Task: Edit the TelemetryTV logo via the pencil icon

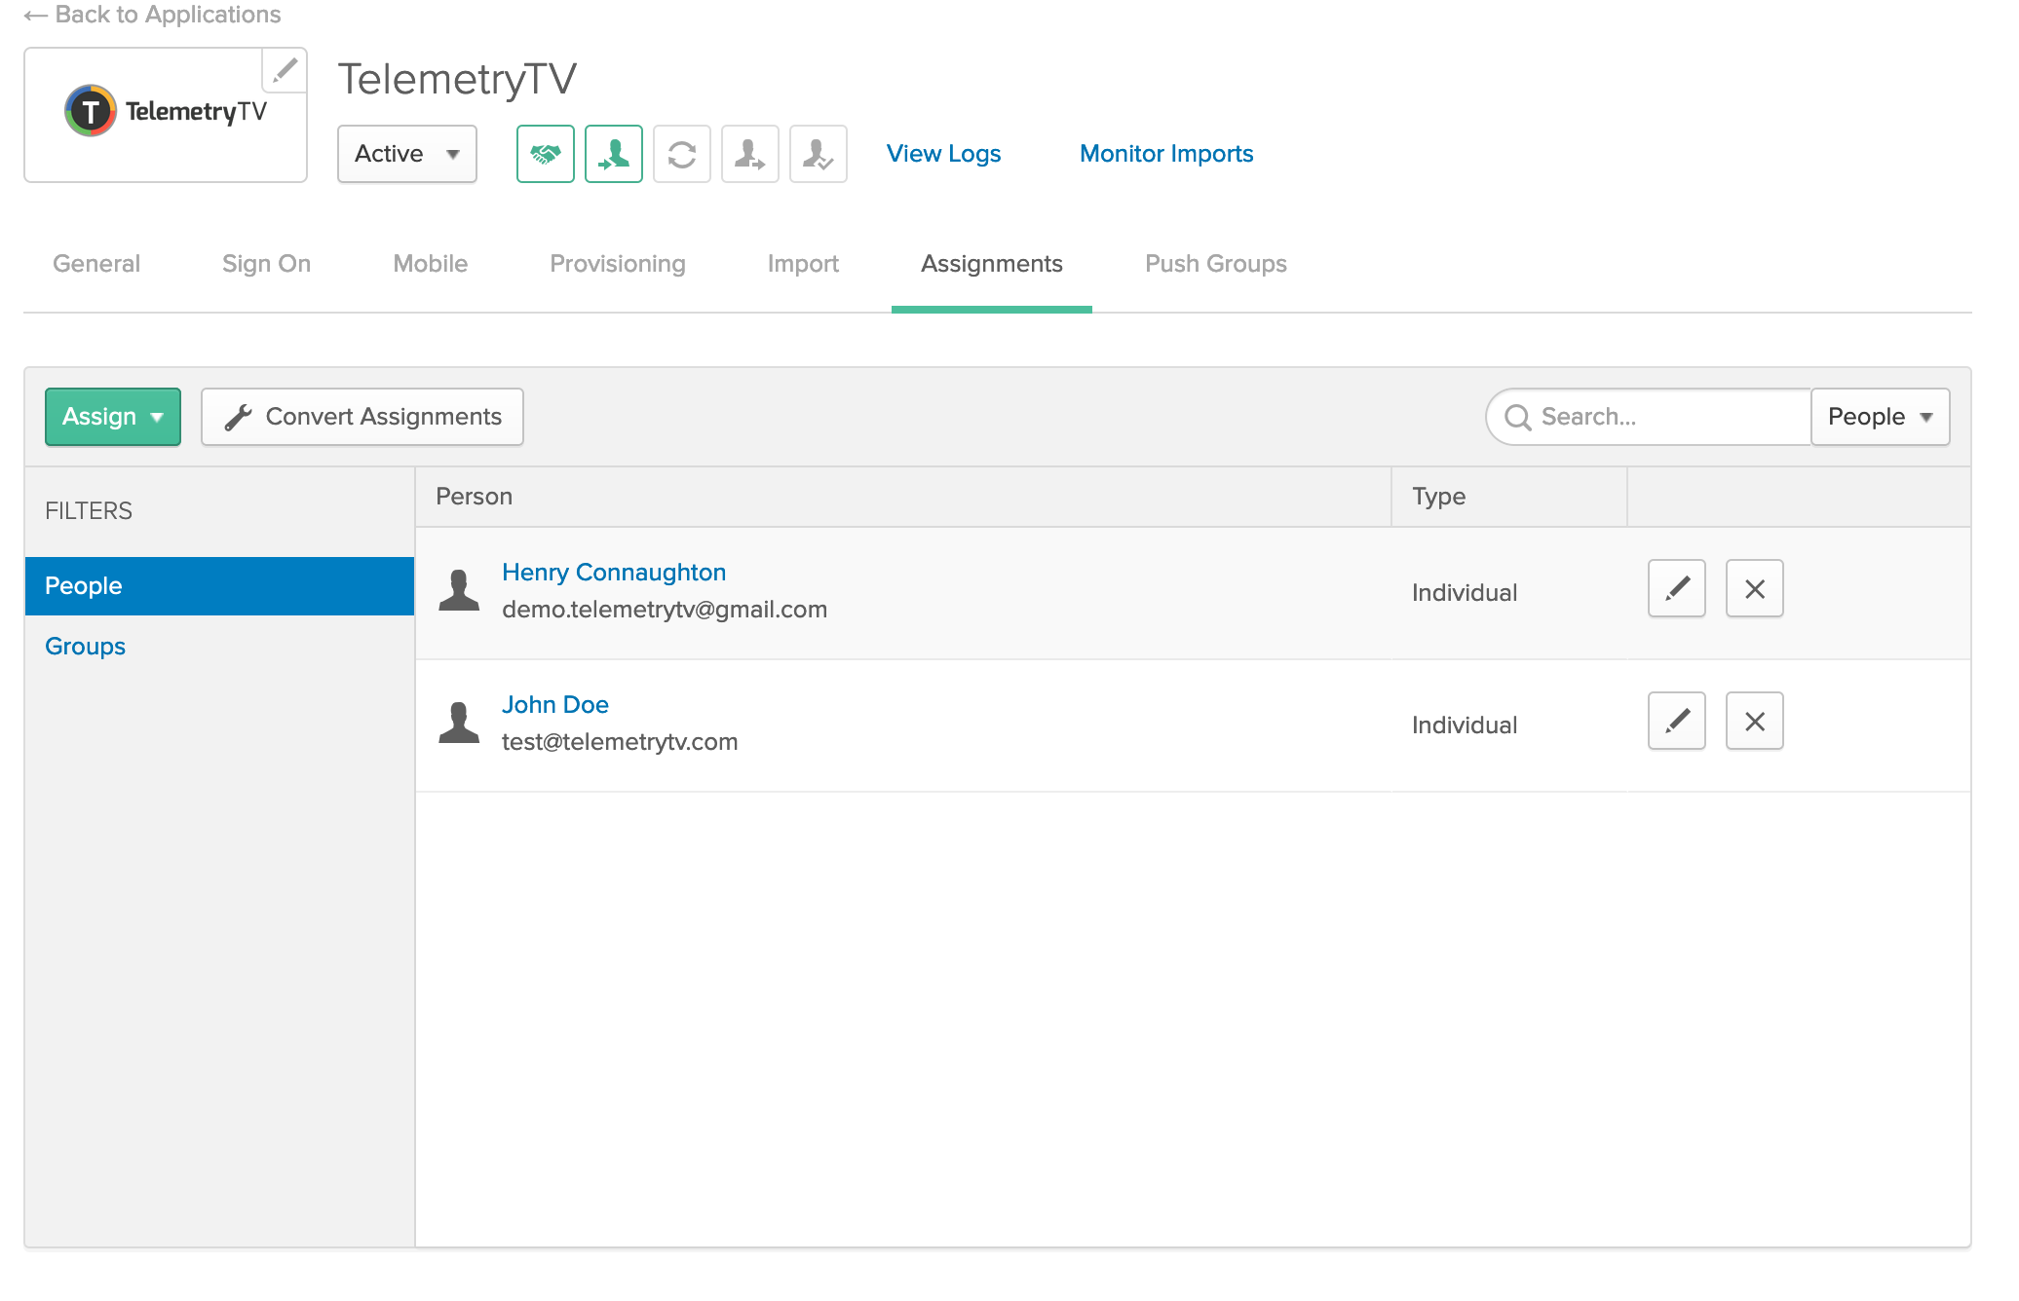Action: tap(285, 70)
